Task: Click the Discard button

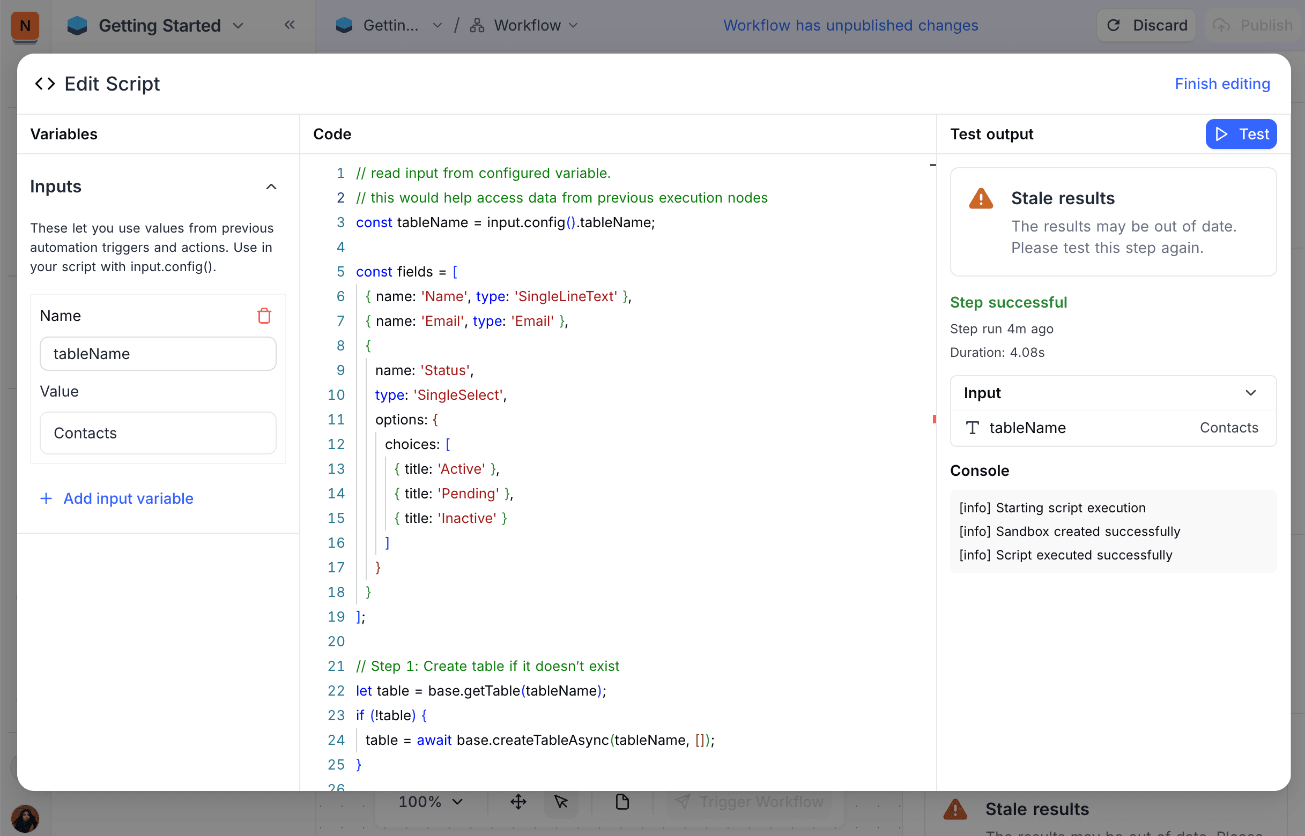Action: [x=1146, y=25]
